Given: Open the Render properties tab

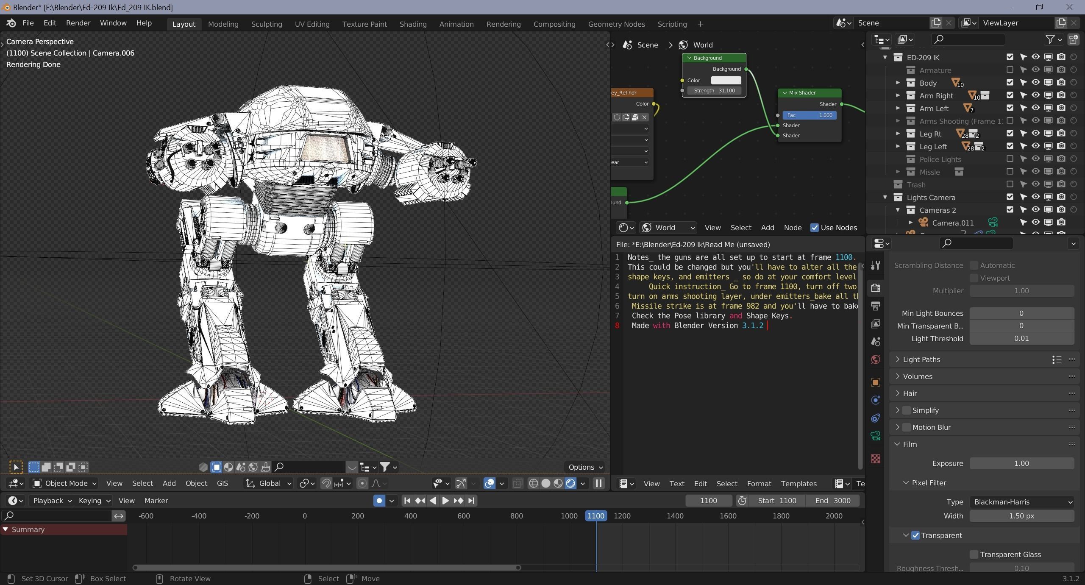Looking at the screenshot, I should 876,288.
